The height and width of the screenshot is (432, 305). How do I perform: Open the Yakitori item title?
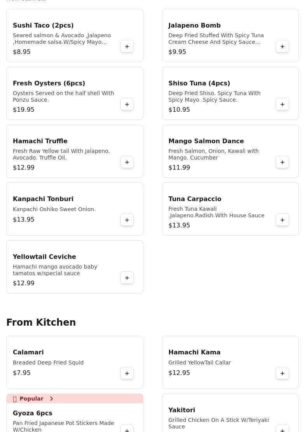click(x=182, y=410)
